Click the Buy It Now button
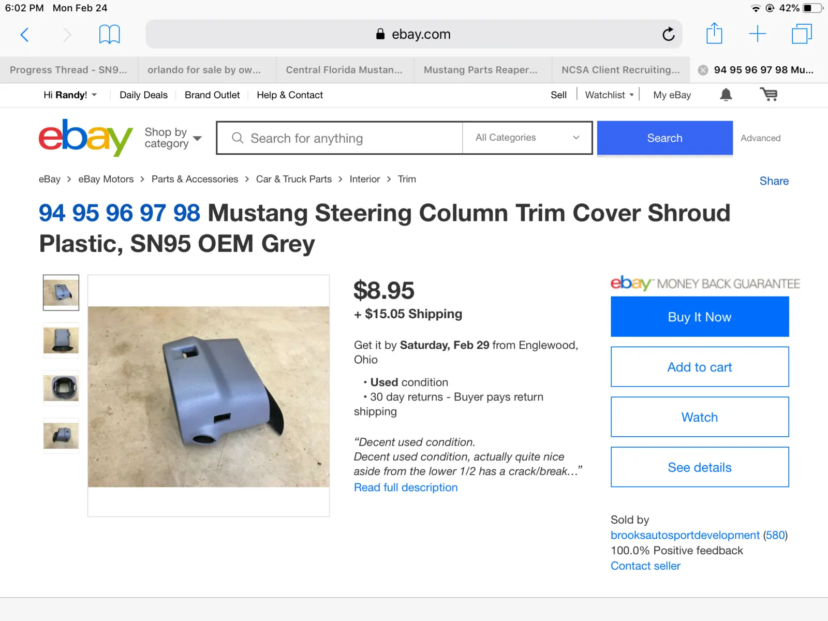Image resolution: width=828 pixels, height=621 pixels. 700,317
